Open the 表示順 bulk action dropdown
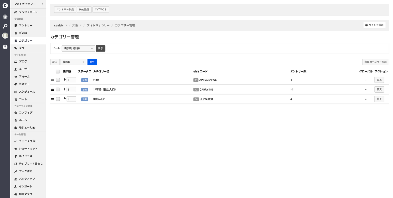 click(73, 62)
